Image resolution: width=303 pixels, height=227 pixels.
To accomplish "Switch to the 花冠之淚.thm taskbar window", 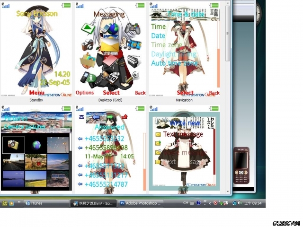I will point(94,203).
